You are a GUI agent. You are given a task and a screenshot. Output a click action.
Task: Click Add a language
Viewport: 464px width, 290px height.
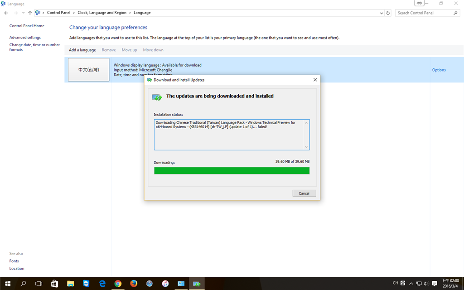point(82,50)
